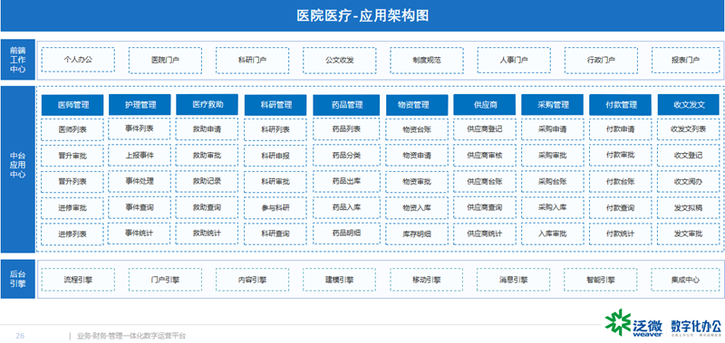Screen dimensions: 725x343
Task: Click the 科研门户 box
Action: click(x=252, y=60)
